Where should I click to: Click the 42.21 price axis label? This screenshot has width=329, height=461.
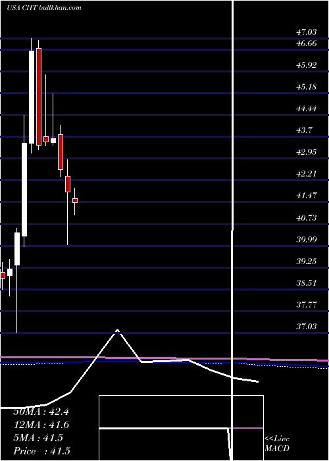(307, 174)
